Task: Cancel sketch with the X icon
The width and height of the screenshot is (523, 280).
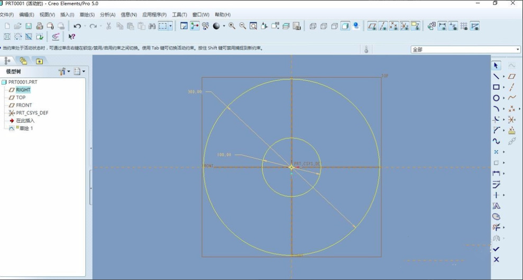Action: pyautogui.click(x=496, y=259)
